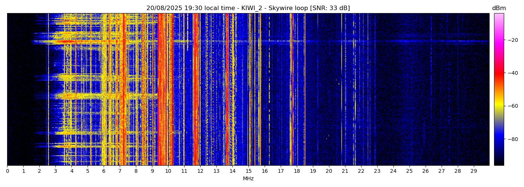Click the 15 MHz axis tick label
Image resolution: width=524 pixels, height=187 pixels.
click(249, 171)
